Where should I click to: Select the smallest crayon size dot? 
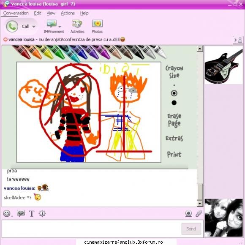[174, 85]
